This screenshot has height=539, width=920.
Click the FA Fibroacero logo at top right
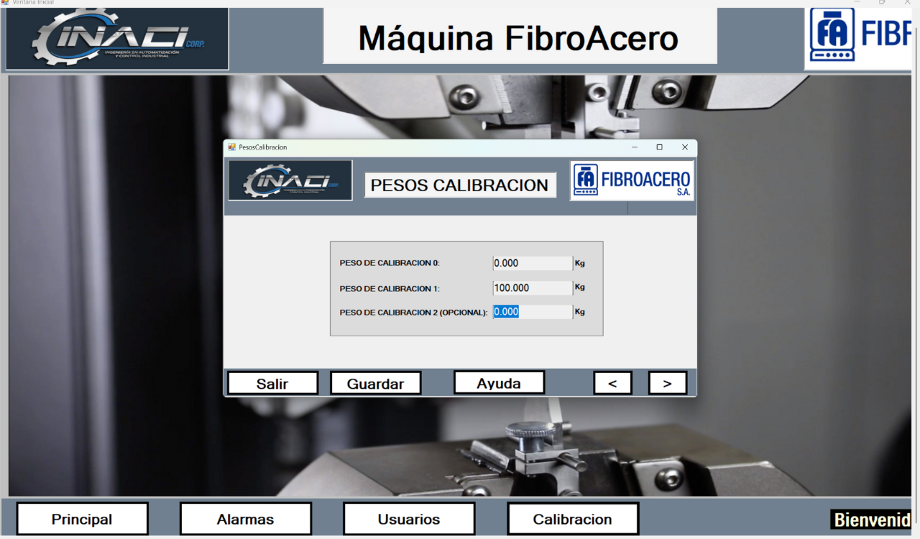[x=859, y=37]
